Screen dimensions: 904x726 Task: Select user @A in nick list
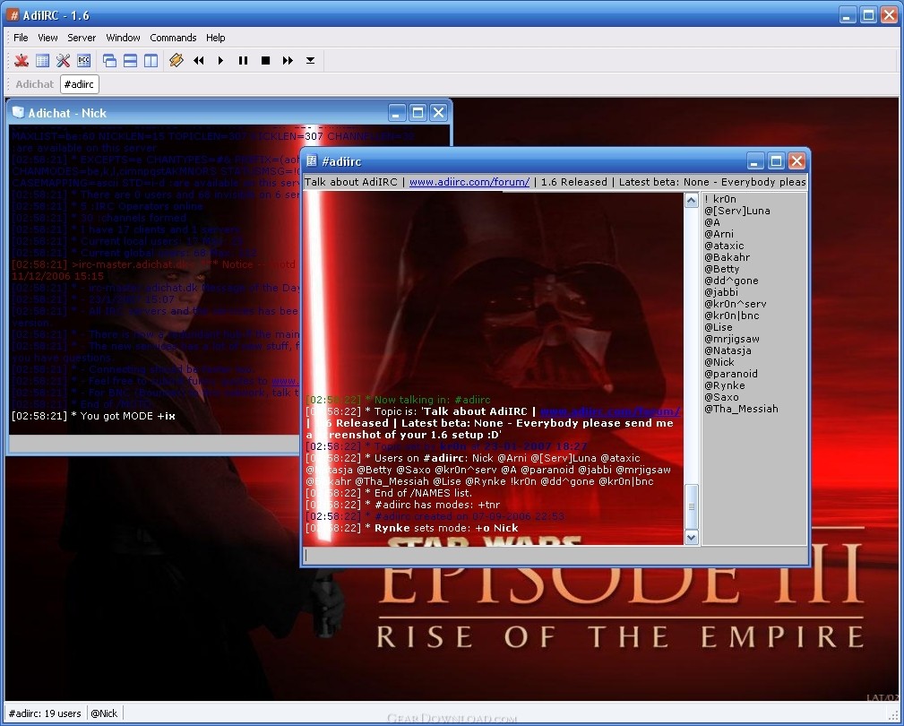(712, 222)
